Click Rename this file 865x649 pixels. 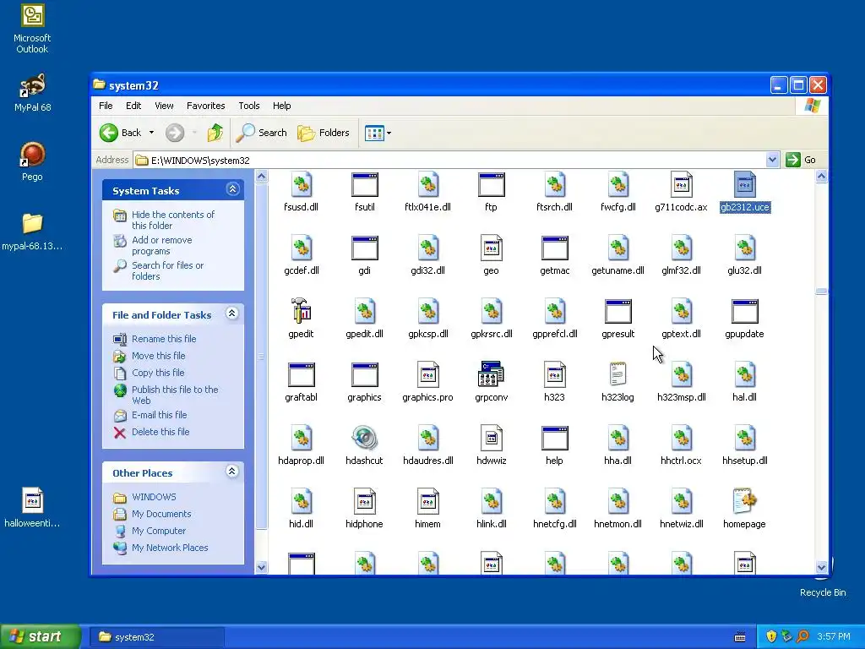point(164,339)
